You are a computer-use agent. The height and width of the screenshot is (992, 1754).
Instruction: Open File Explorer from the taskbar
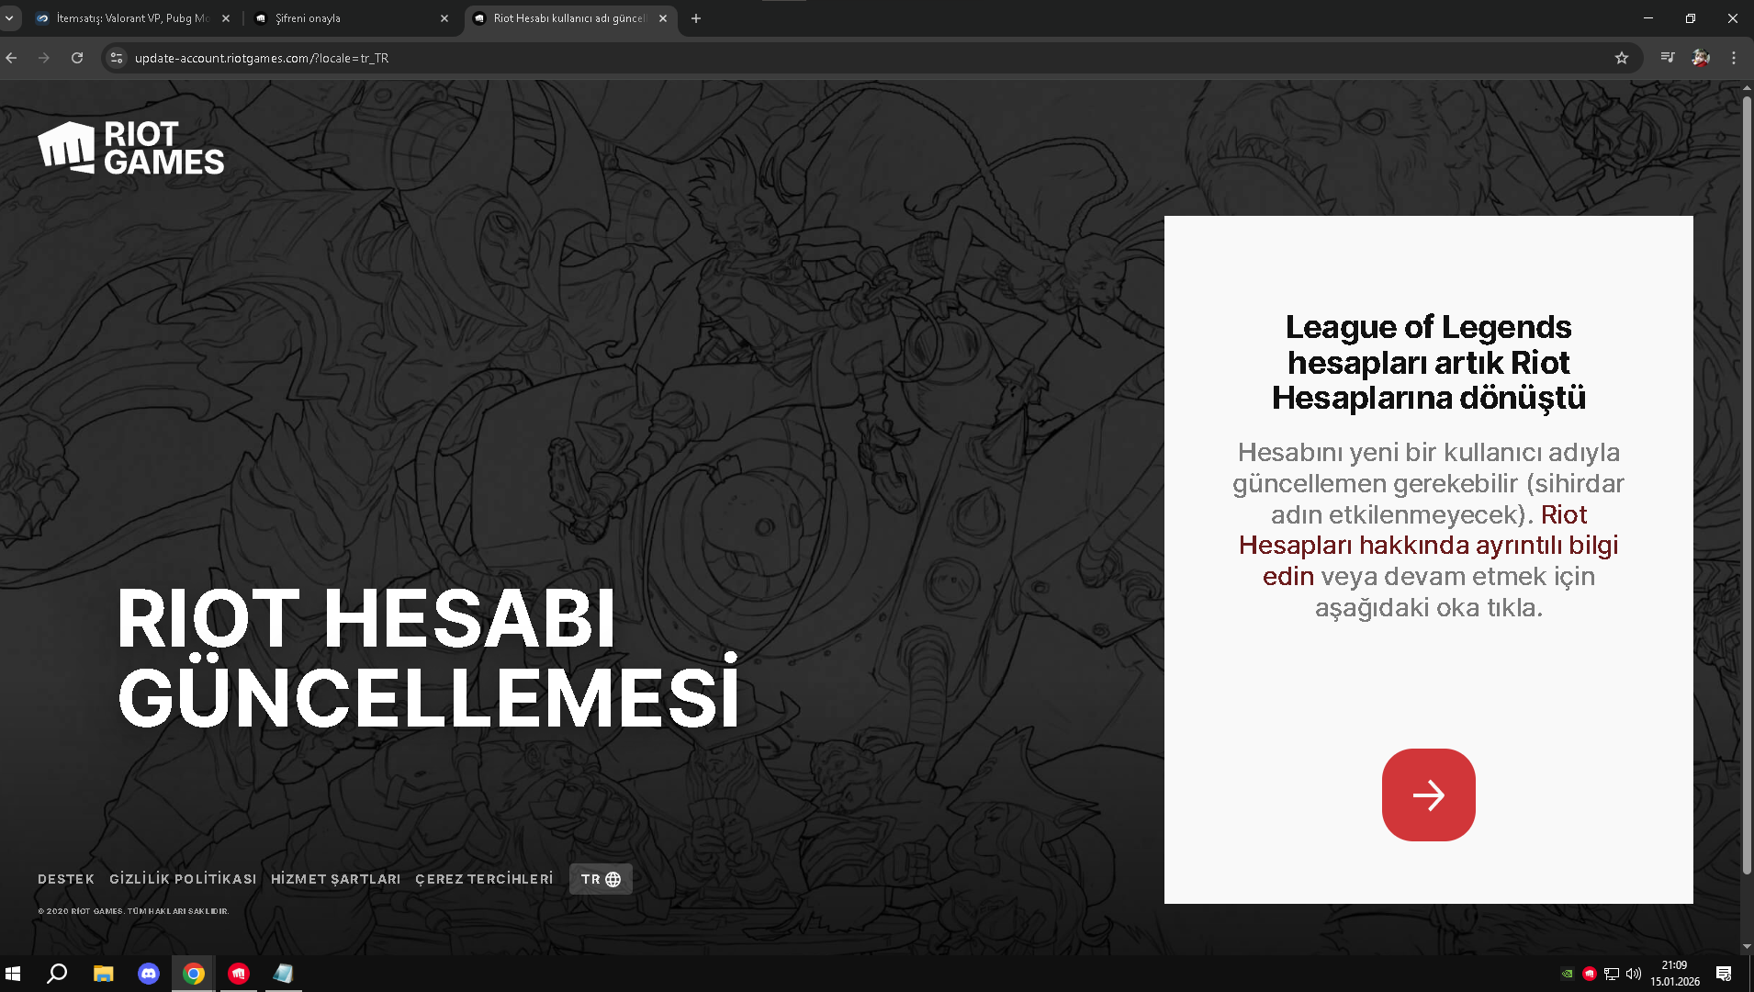pos(103,974)
